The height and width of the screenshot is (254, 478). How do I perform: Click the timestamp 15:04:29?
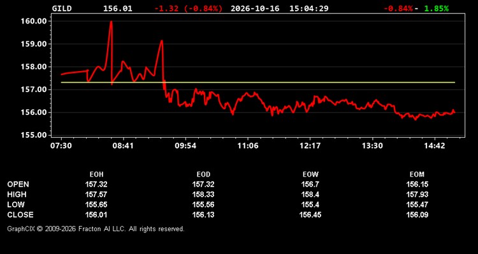coord(309,8)
